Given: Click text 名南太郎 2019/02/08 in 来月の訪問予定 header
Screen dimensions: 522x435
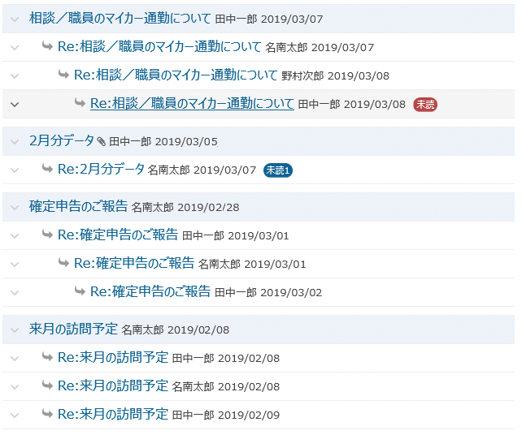Looking at the screenshot, I should (x=176, y=330).
